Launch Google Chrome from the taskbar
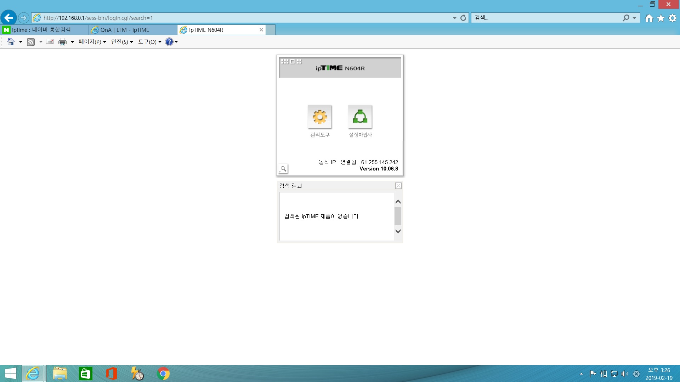Viewport: 680px width, 382px height. tap(163, 374)
